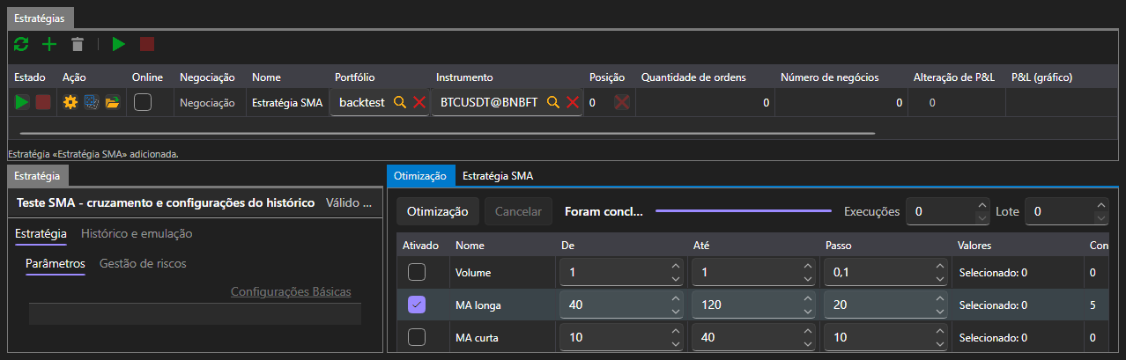1126x360 pixels.
Task: Click the Cancelar button
Action: [x=519, y=211]
